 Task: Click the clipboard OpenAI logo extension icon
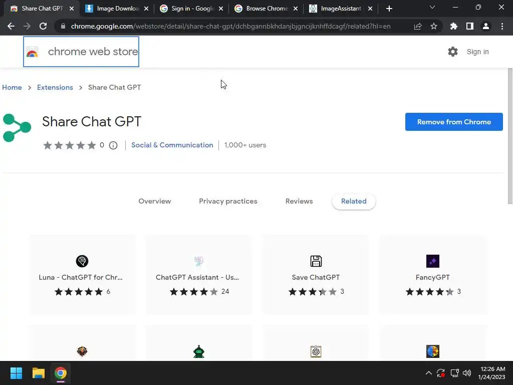pos(316,351)
